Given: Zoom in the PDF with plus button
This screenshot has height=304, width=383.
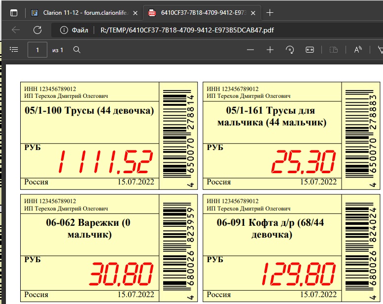Looking at the screenshot, I should coord(270,50).
